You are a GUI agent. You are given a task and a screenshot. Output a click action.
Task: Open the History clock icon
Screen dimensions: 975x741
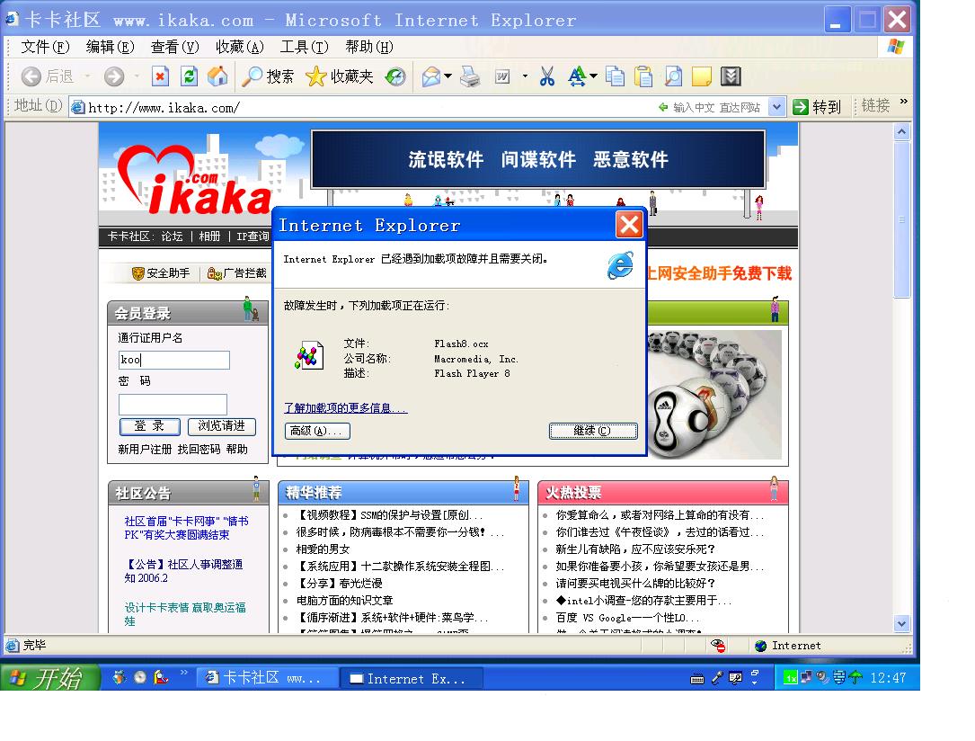(395, 76)
